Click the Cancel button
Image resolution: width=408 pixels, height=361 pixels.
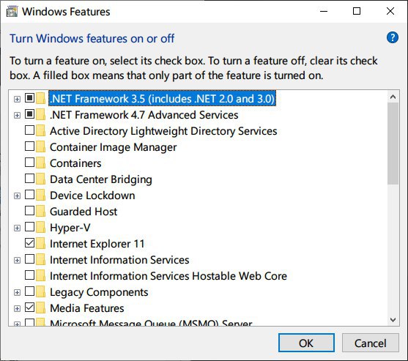point(370,343)
